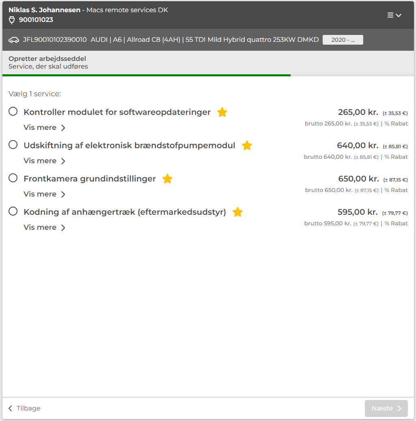416x421 pixels.
Task: Select Frontkamera grundindstillinger radio button
Action: pos(13,178)
